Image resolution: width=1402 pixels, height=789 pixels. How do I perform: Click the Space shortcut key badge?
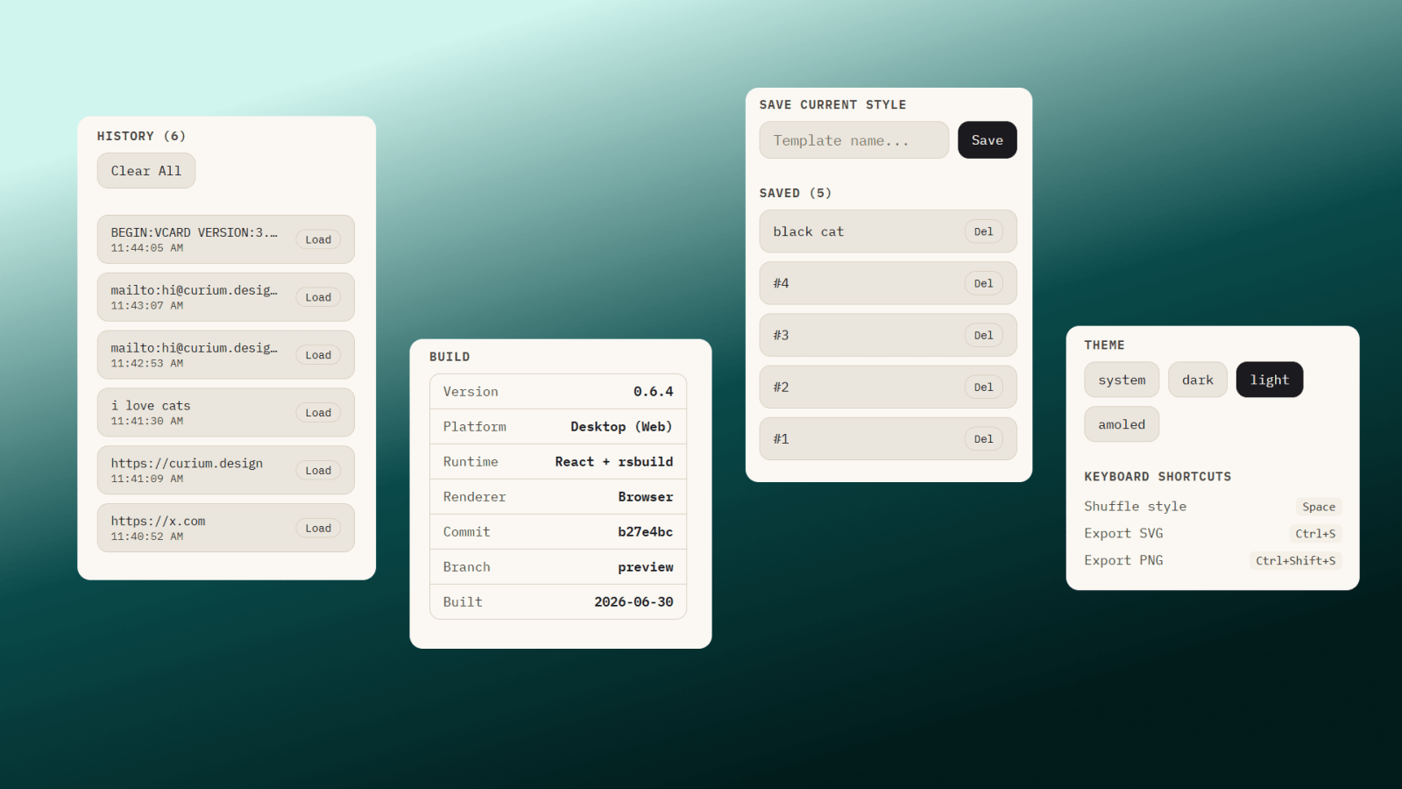[1319, 507]
